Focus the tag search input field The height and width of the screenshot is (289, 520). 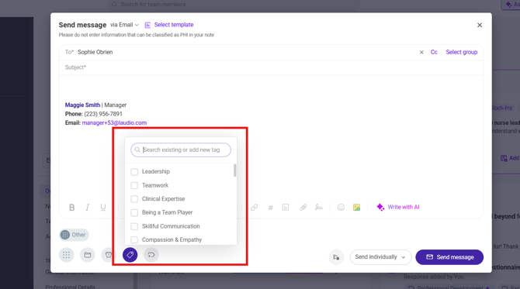tap(181, 150)
